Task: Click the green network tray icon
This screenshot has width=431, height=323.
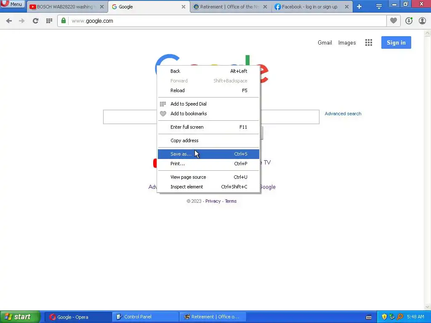Action: [x=392, y=317]
